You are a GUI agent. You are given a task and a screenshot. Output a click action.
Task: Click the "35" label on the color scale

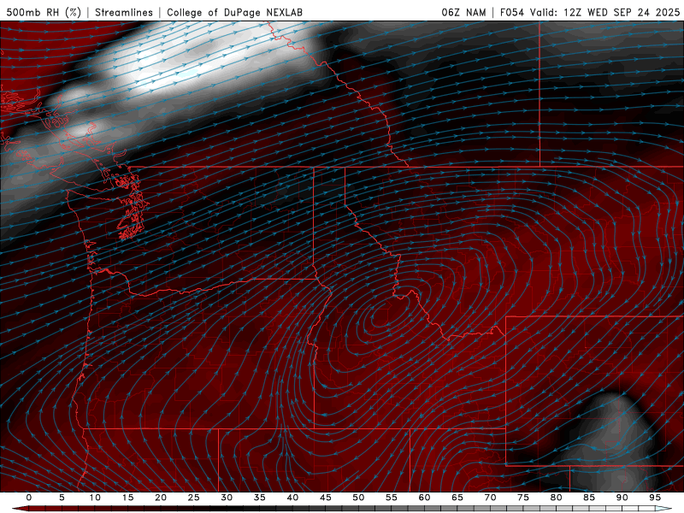(260, 498)
